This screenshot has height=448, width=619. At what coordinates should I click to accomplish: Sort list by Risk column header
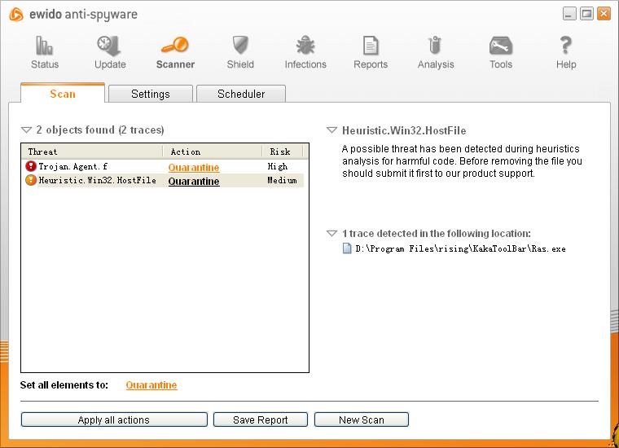pos(283,152)
